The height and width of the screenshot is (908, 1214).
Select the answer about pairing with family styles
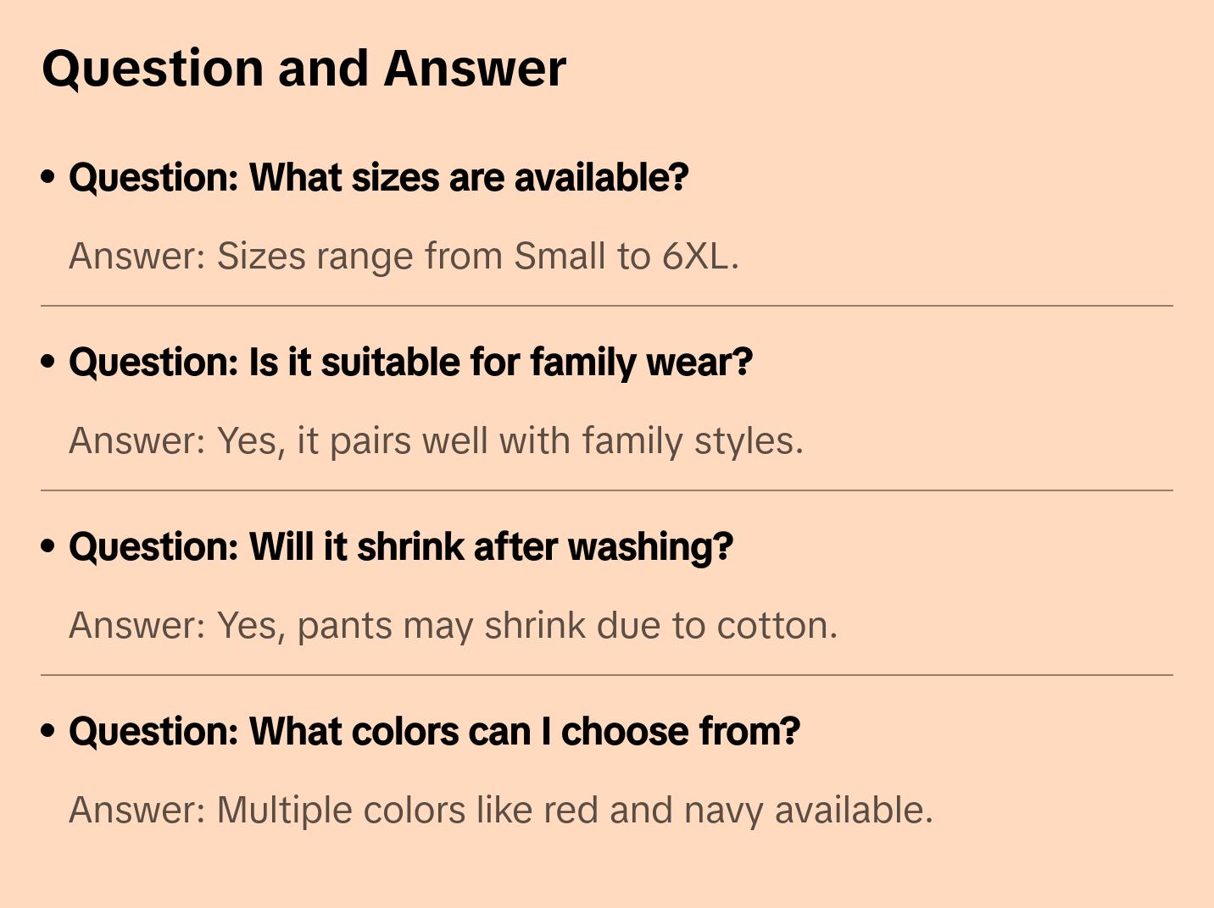[436, 440]
